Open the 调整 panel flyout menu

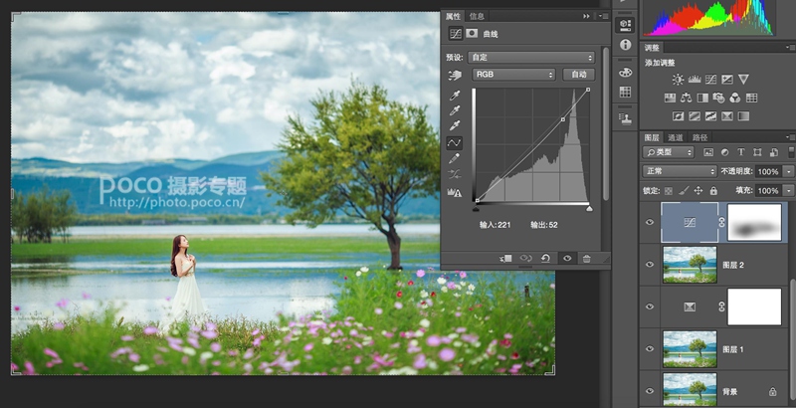coord(790,47)
